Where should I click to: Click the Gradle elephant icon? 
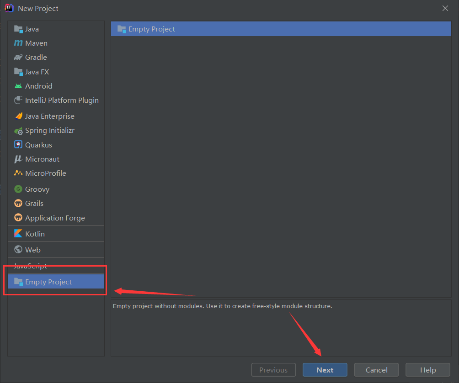pyautogui.click(x=18, y=58)
